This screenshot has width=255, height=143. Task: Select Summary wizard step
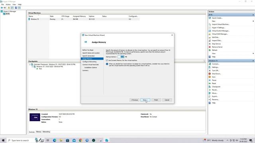[x=85, y=71]
